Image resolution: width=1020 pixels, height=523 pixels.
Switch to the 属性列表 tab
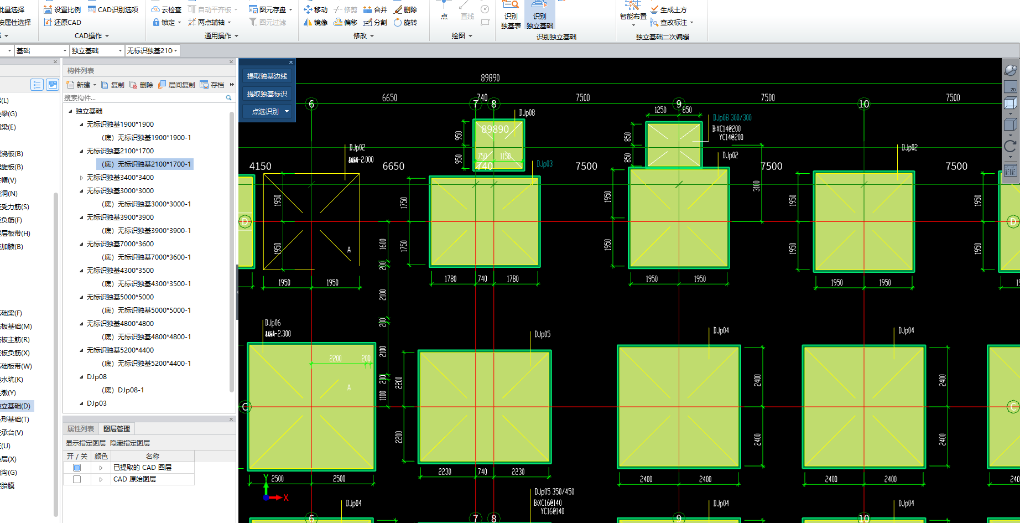(x=81, y=429)
